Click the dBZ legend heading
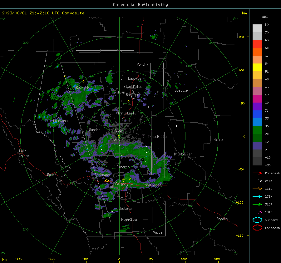This screenshot has height=263, width=281. (265, 17)
